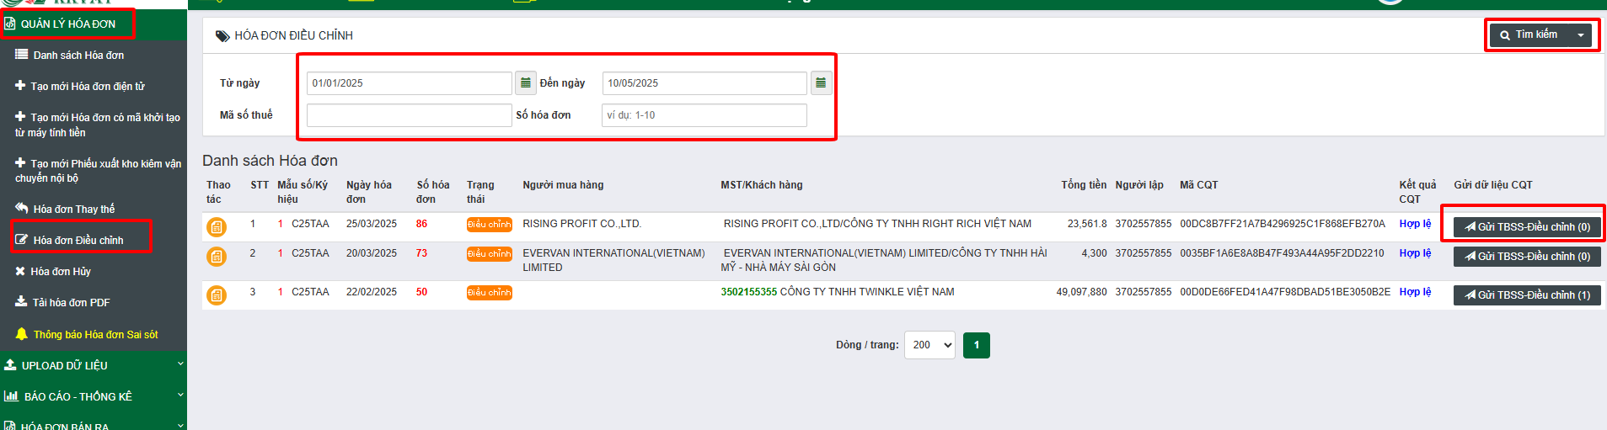Expand BÁO CÁO - THỐNG KÊ section
Image resolution: width=1607 pixels, height=430 pixels.
(93, 396)
